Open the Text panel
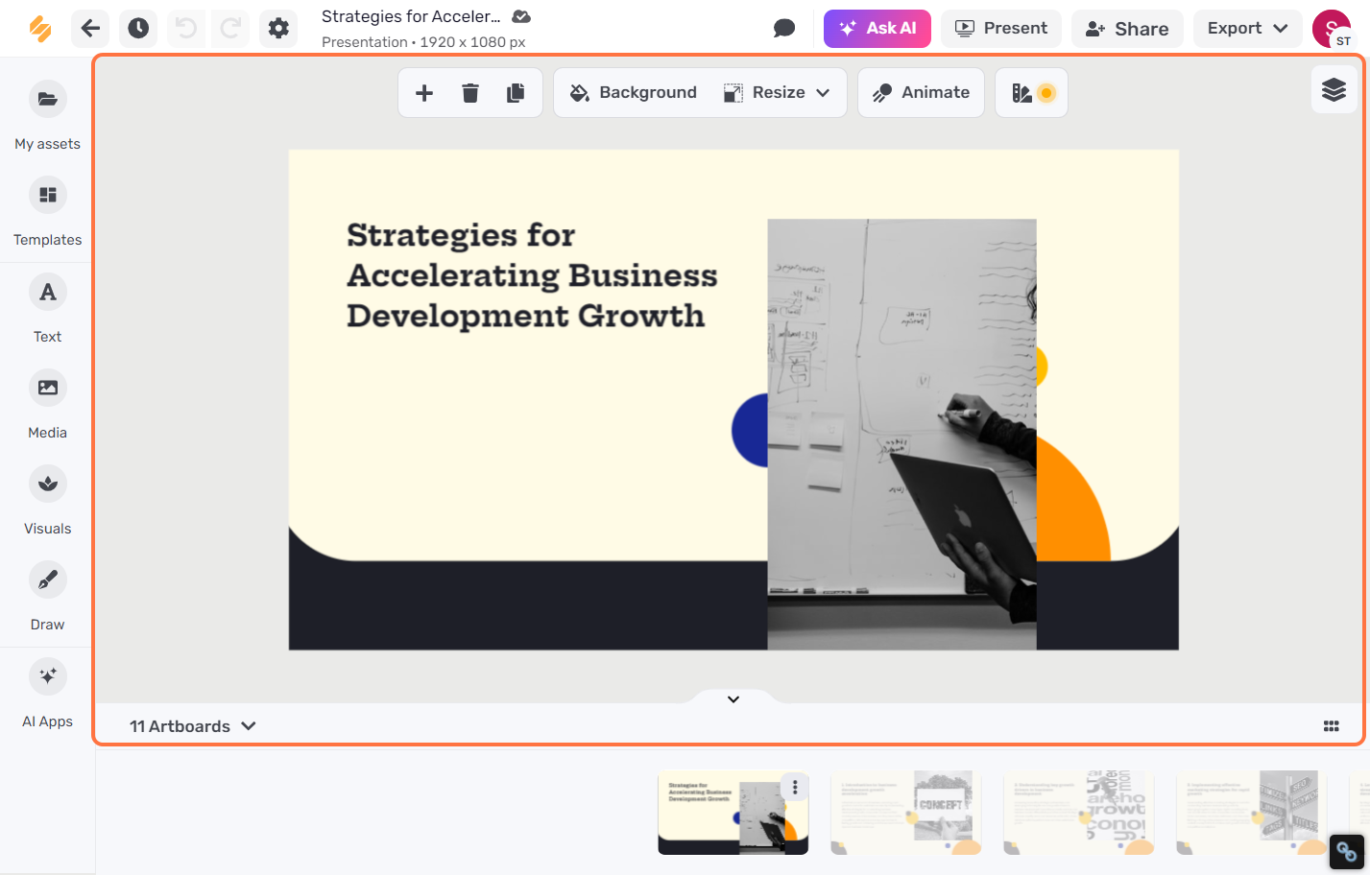Viewport: 1370px width, 875px height. (x=47, y=308)
